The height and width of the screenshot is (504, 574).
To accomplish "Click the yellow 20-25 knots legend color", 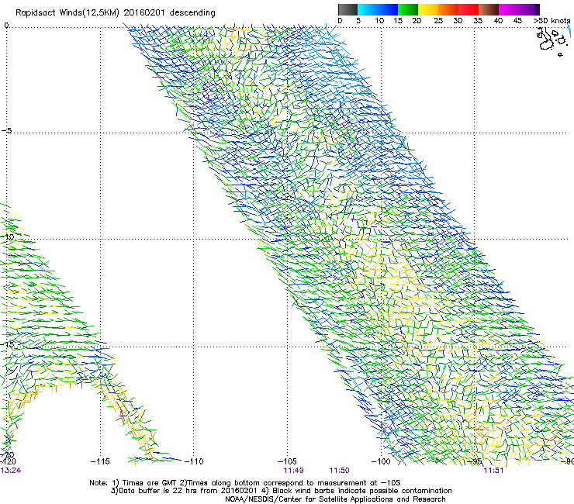I will pyautogui.click(x=428, y=9).
